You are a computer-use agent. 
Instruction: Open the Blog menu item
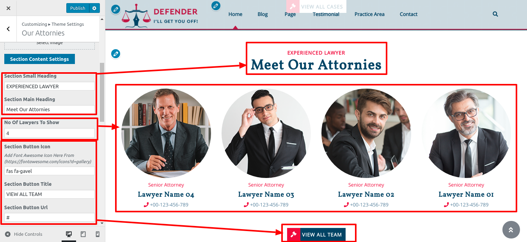click(x=263, y=14)
